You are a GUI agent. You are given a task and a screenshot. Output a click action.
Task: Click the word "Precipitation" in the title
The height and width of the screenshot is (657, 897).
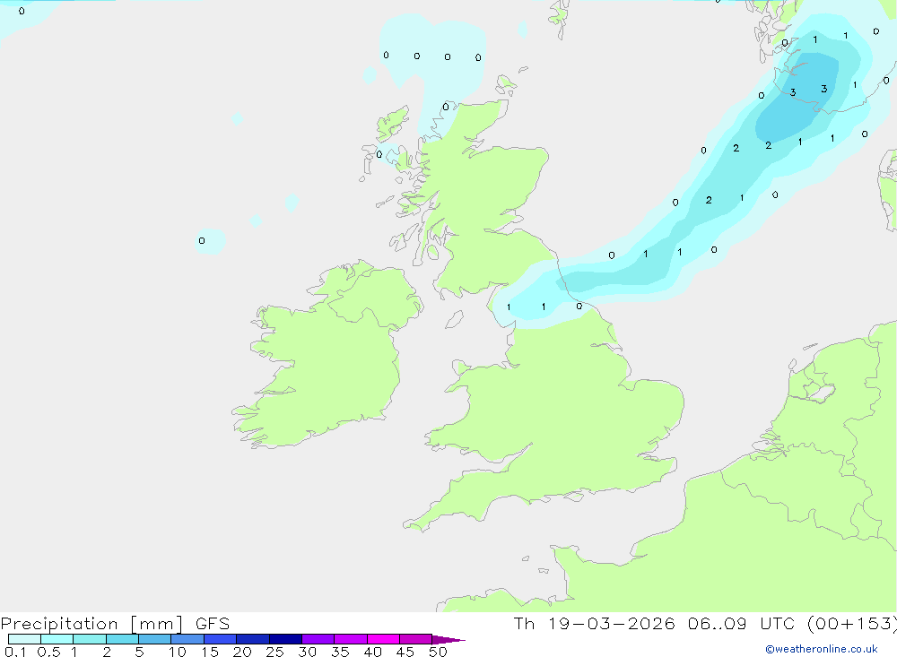click(x=59, y=624)
